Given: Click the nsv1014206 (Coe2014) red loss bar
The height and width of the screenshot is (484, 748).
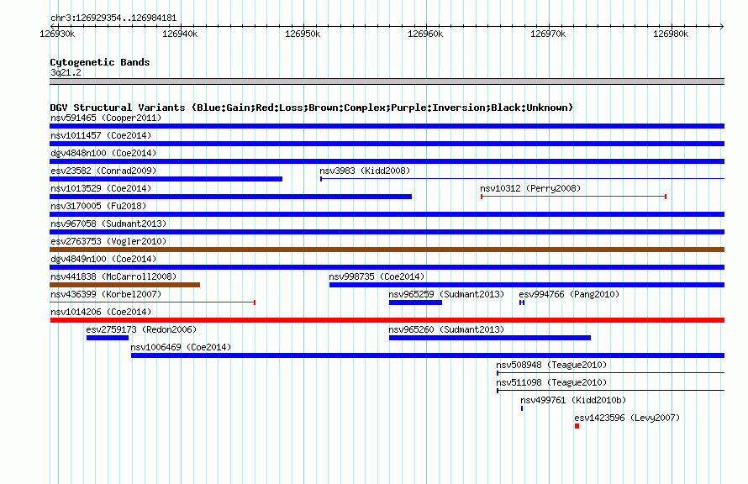Looking at the screenshot, I should pyautogui.click(x=387, y=320).
